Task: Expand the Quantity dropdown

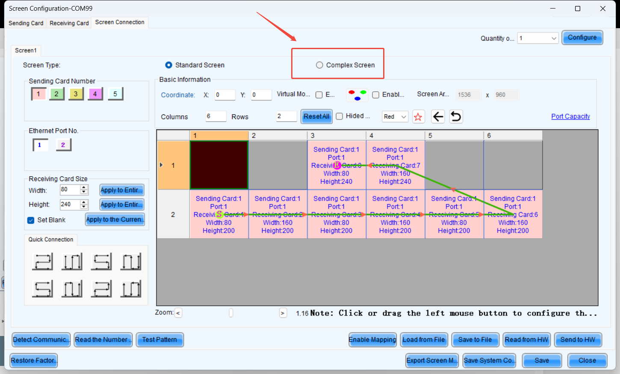Action: (554, 38)
